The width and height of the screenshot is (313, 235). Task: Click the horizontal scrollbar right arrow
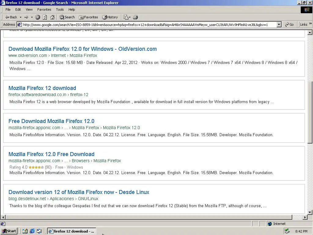click(305, 217)
